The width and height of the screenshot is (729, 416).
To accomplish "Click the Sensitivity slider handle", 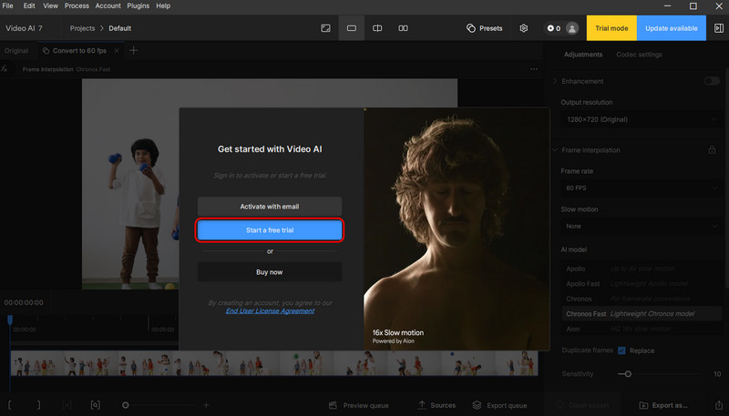I will [x=627, y=374].
